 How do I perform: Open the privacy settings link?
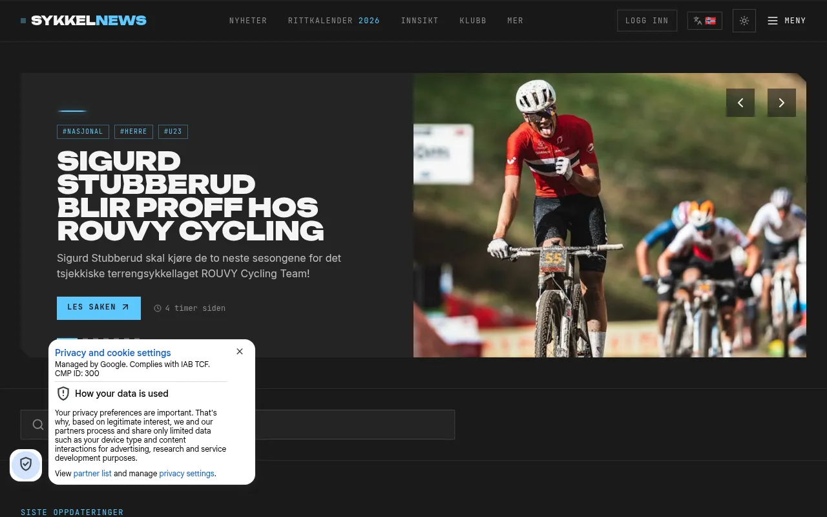pos(187,474)
